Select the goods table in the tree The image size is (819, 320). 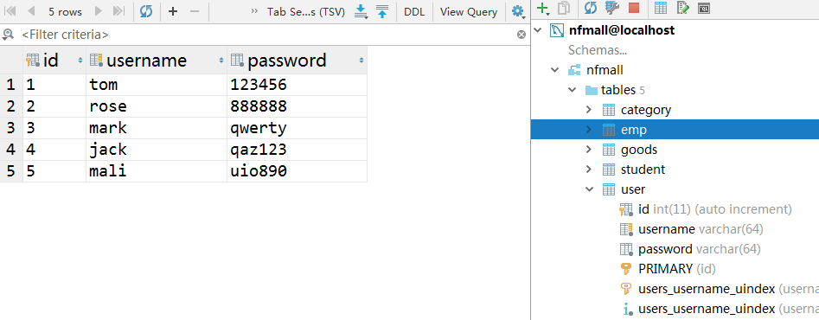point(639,150)
